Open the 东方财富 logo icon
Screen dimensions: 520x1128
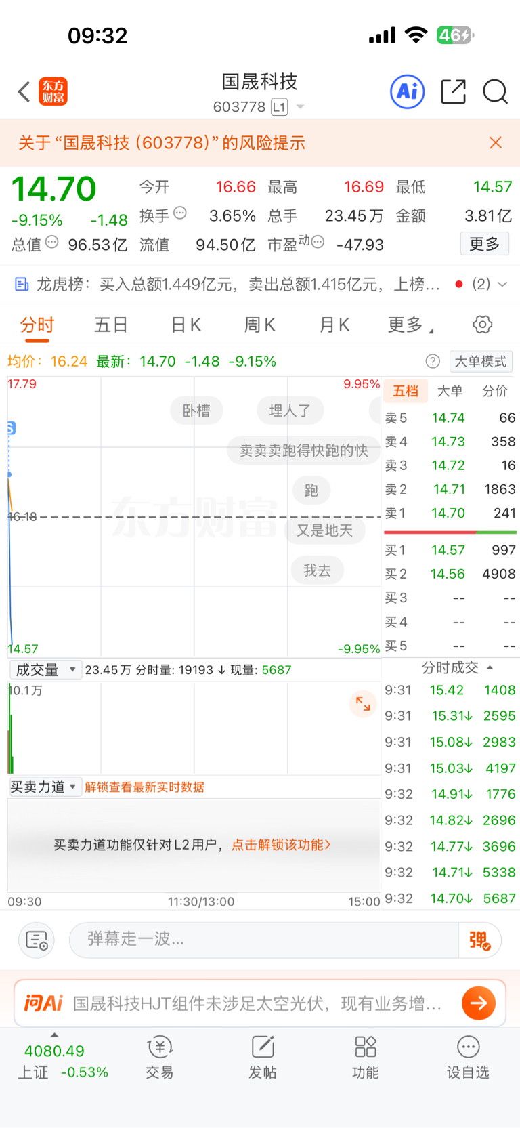pos(53,91)
